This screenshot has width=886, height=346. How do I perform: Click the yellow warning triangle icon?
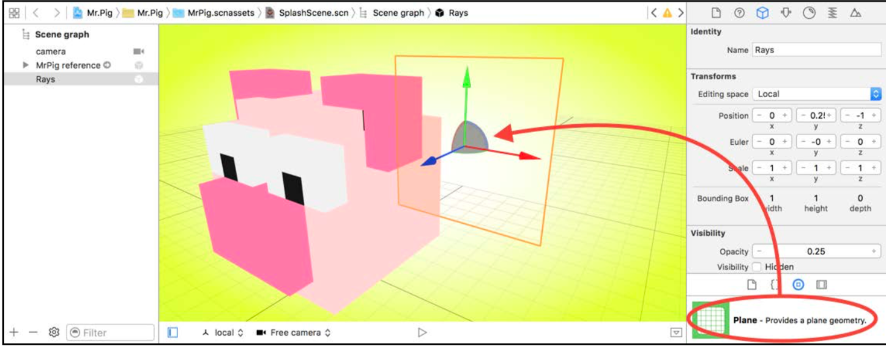667,13
